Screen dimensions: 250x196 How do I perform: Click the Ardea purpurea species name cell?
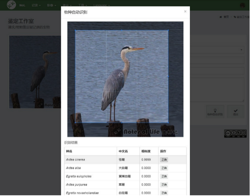click(x=90, y=184)
